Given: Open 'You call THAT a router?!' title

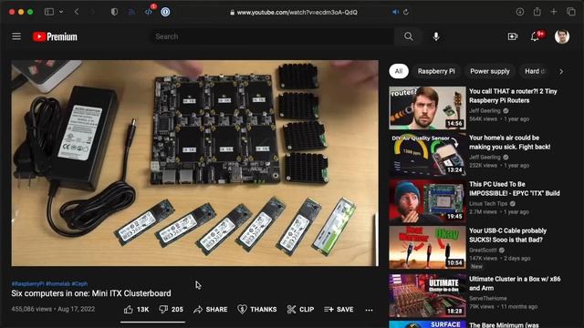Looking at the screenshot, I should coord(513,96).
